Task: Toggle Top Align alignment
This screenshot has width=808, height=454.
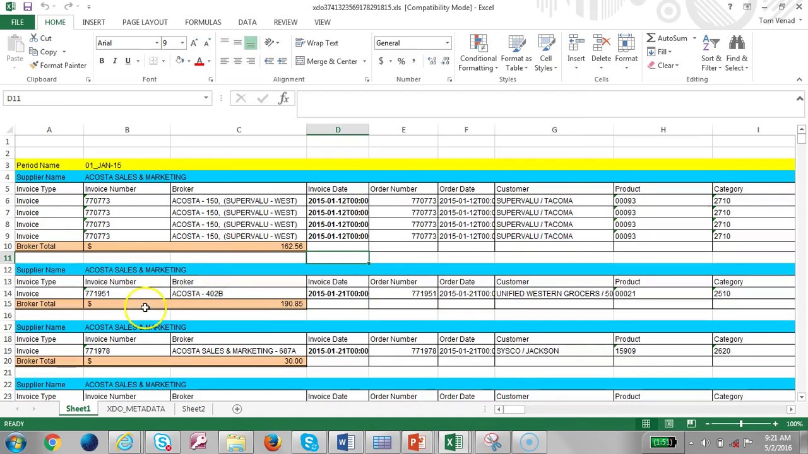Action: [x=224, y=43]
